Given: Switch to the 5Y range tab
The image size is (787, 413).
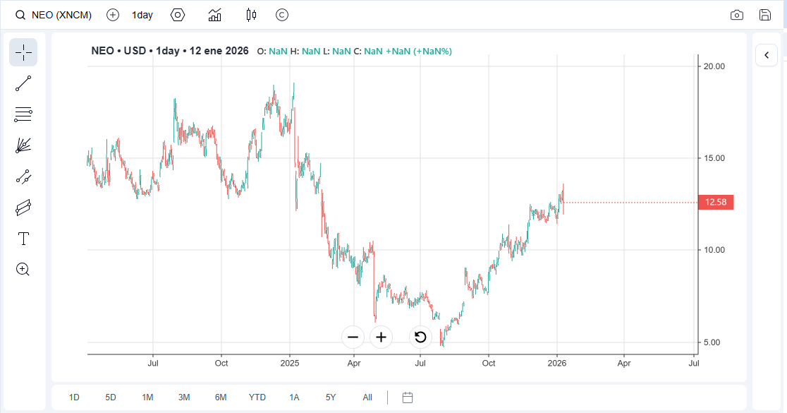Looking at the screenshot, I should click(330, 397).
